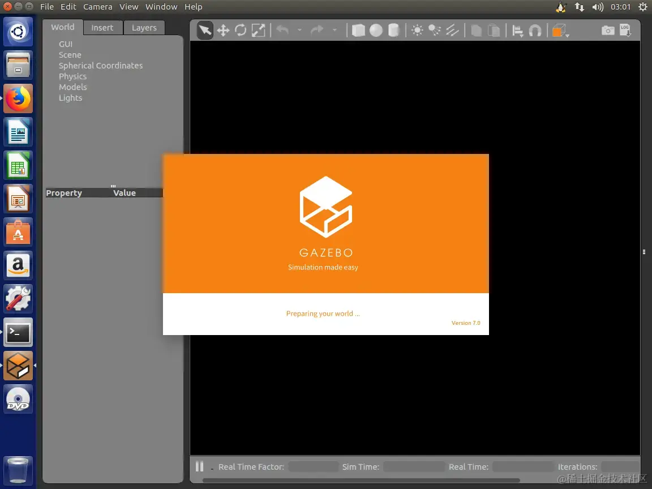
Task: Click the copy icon in toolbar
Action: point(476,31)
